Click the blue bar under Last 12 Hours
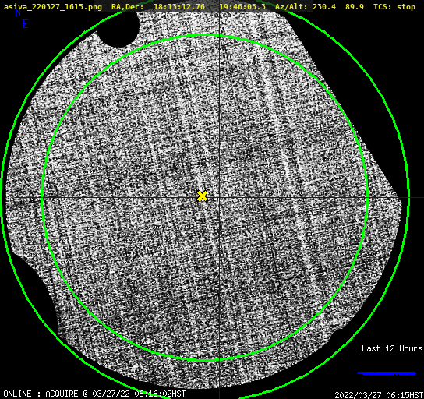The height and width of the screenshot is (399, 424). pos(387,373)
